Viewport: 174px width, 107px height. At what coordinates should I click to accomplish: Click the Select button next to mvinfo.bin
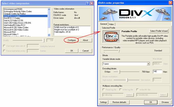pos(163,95)
